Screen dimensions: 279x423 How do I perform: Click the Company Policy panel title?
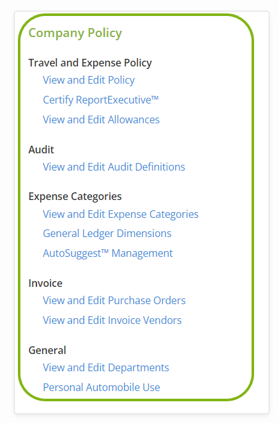[75, 33]
